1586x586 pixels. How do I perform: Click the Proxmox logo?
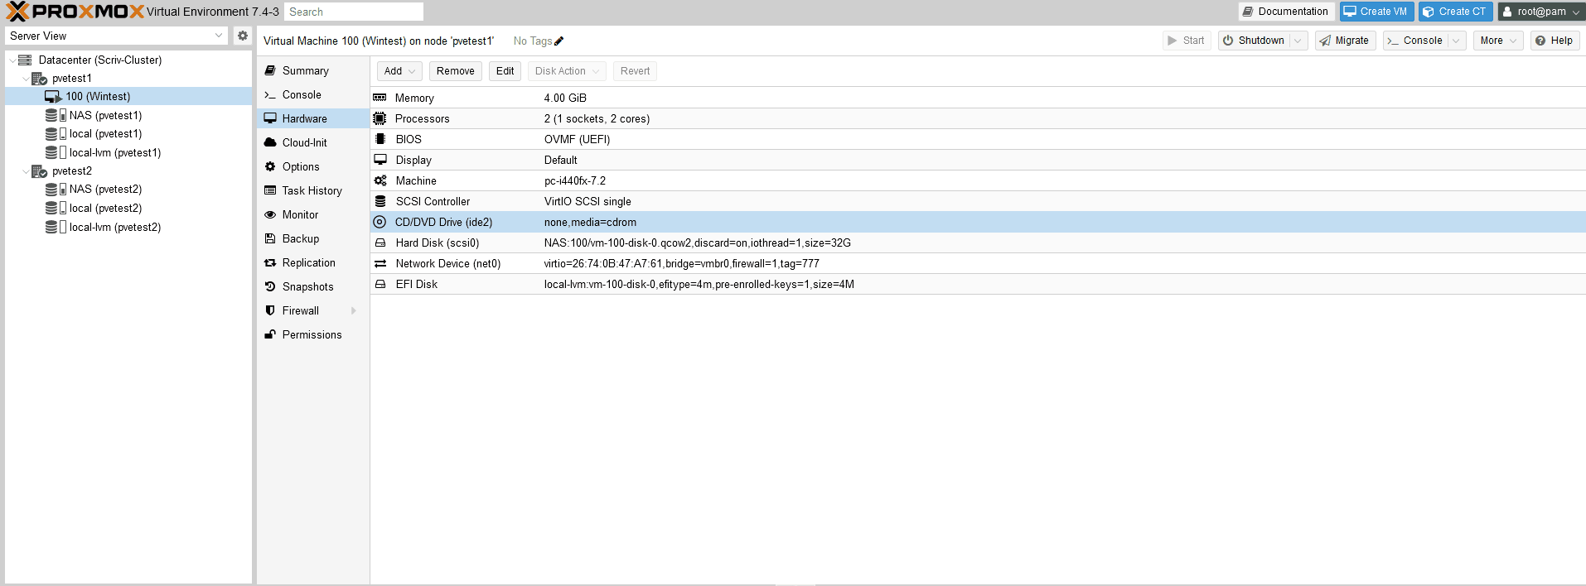coord(75,12)
